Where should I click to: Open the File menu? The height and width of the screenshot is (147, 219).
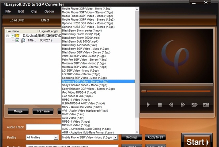[8, 11]
